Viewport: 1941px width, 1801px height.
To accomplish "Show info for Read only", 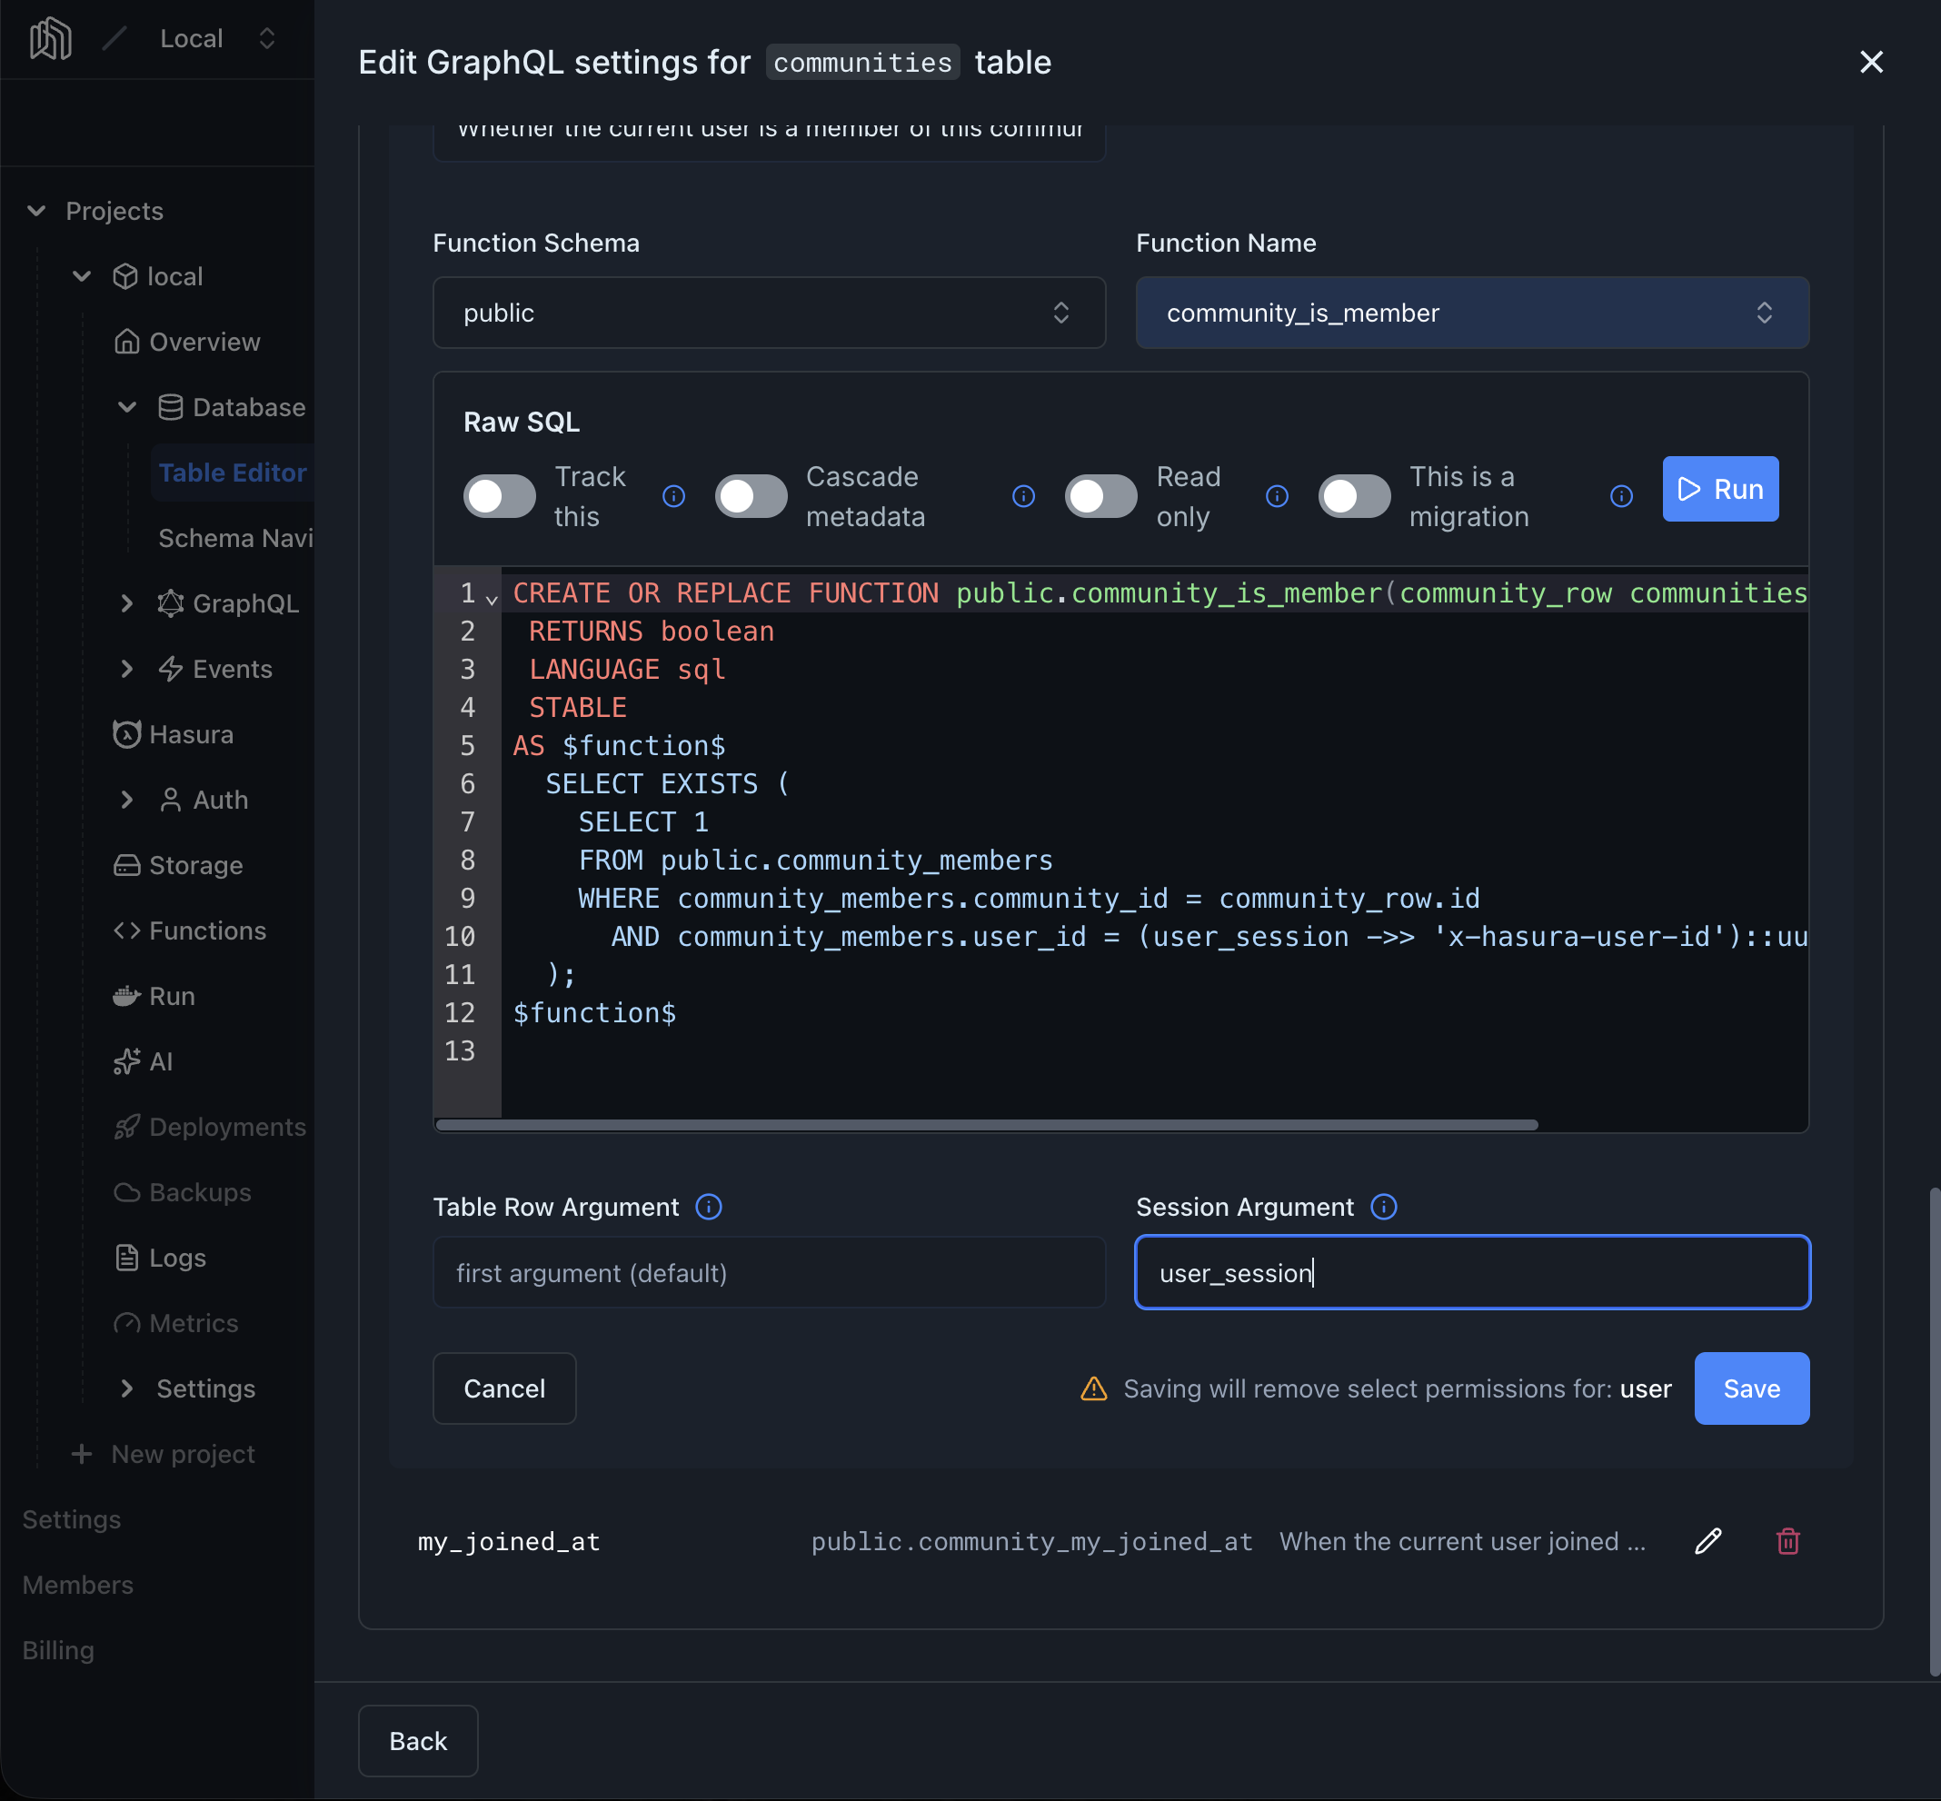I will point(1277,496).
